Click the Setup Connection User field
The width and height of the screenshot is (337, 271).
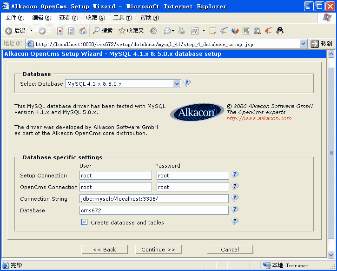click(x=116, y=176)
